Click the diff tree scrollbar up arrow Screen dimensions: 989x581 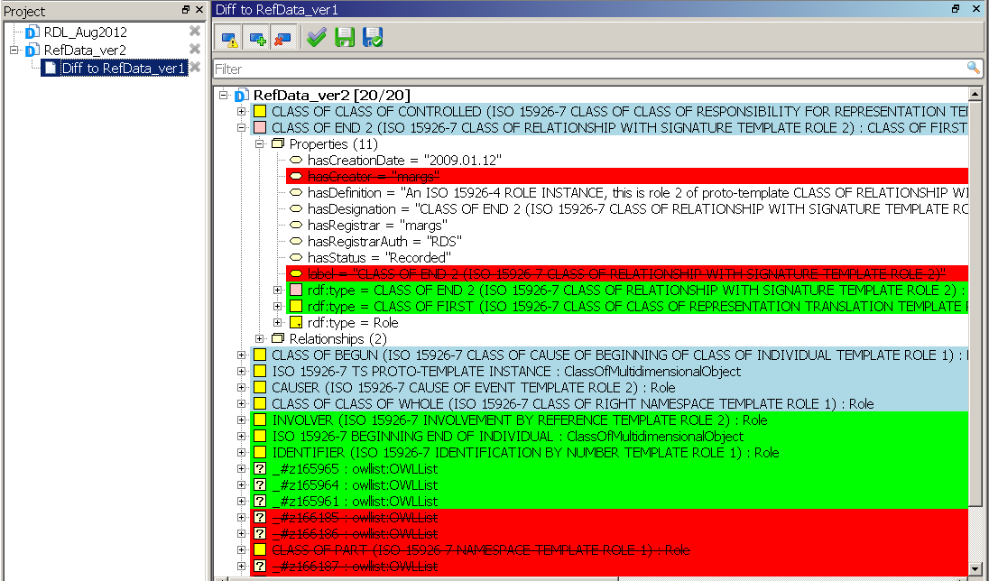coord(975,94)
